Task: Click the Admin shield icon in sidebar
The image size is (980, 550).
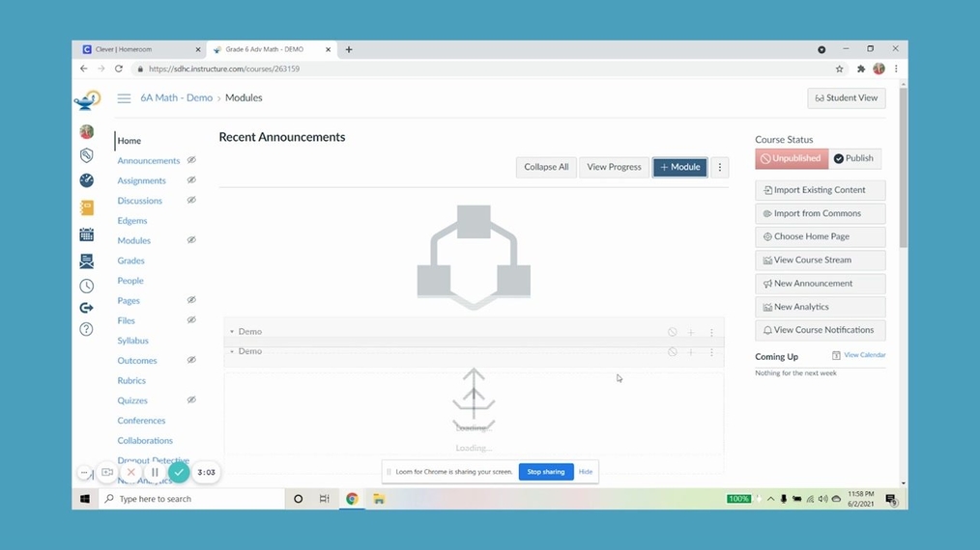Action: (x=86, y=155)
